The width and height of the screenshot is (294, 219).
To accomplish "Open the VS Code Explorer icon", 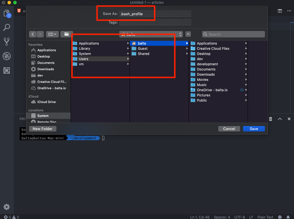I will point(7,14).
